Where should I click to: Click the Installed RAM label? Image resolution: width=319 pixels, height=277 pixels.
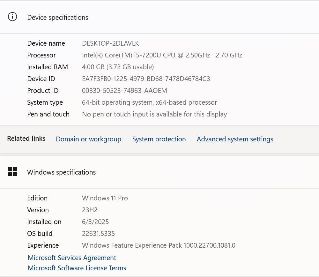click(48, 67)
